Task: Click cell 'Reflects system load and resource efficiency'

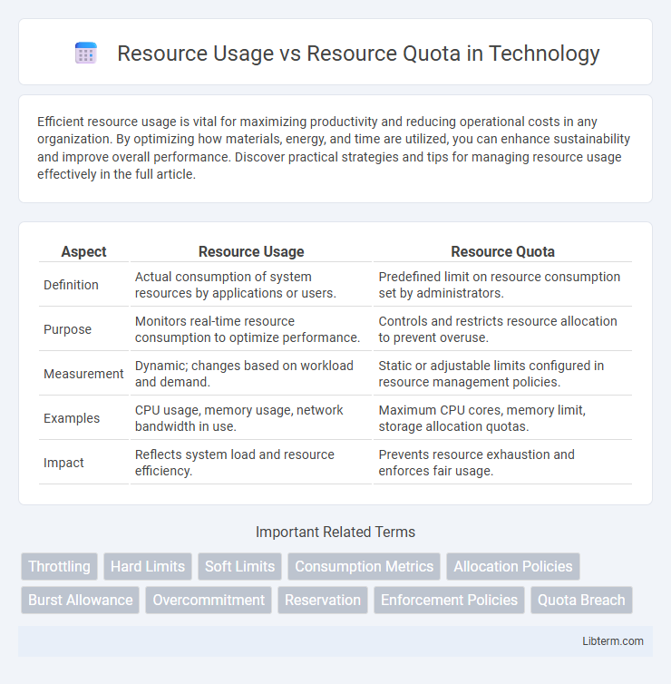Action: point(251,463)
